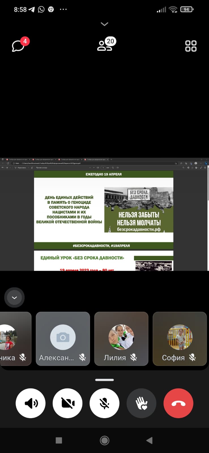Select София's participant tile
The image size is (209, 453).
pyautogui.click(x=180, y=339)
